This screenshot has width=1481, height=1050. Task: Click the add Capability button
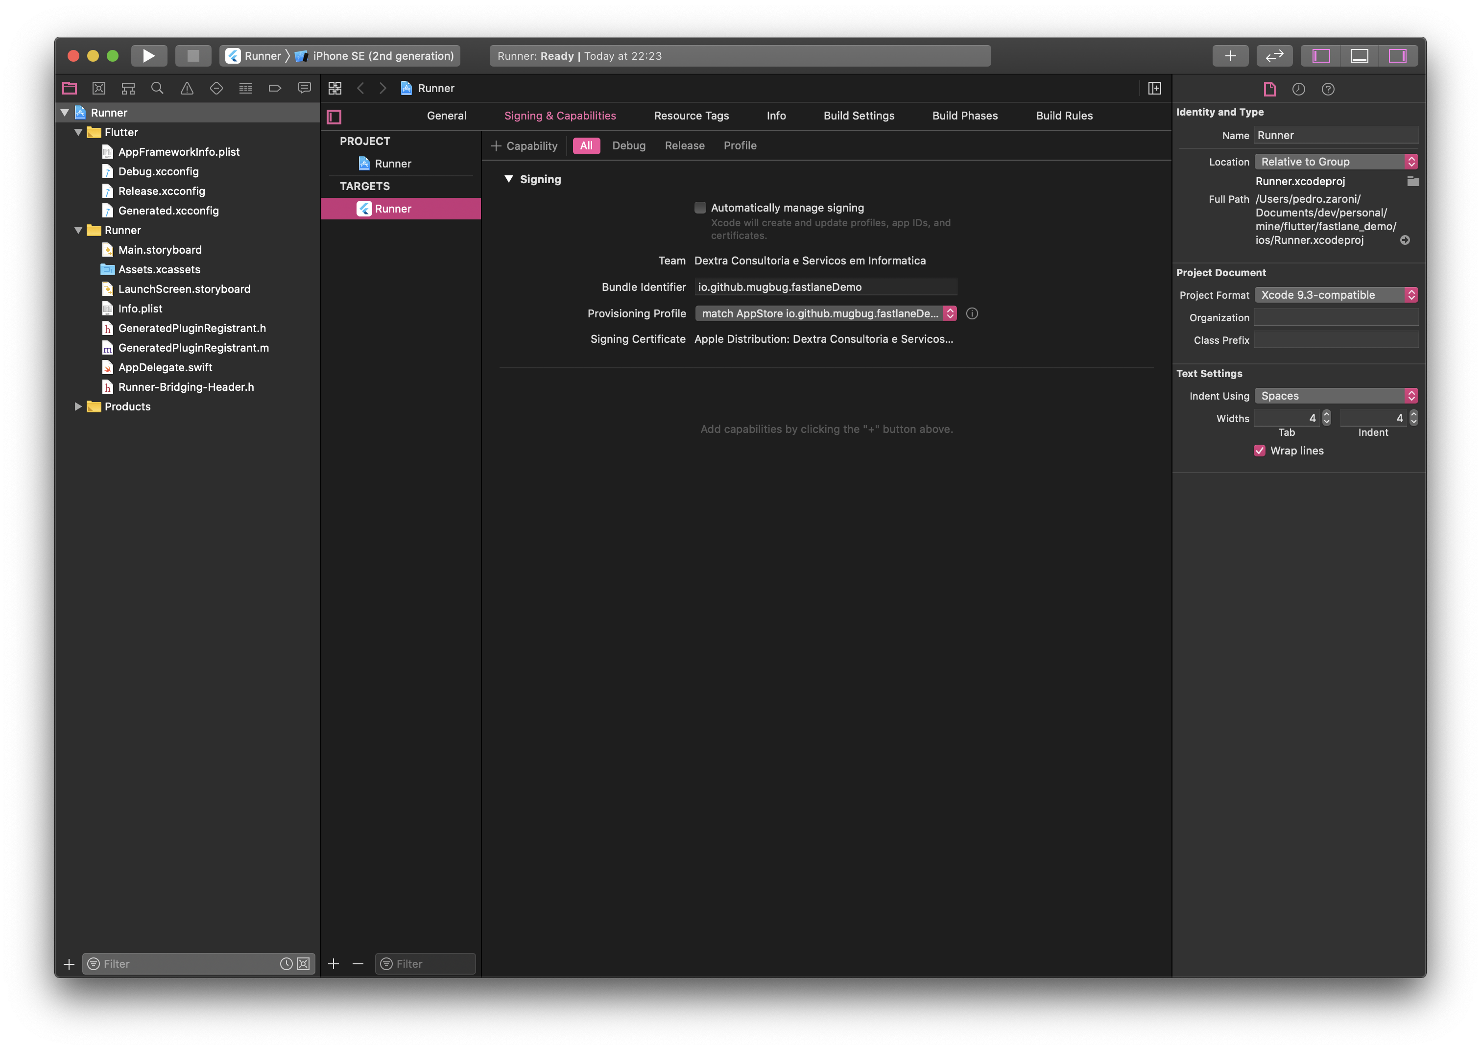(x=524, y=145)
